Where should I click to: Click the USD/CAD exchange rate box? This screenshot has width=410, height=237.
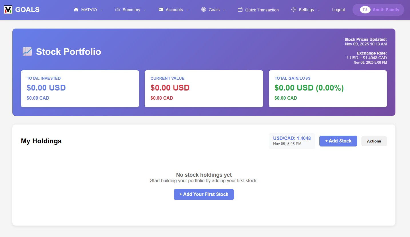point(292,141)
